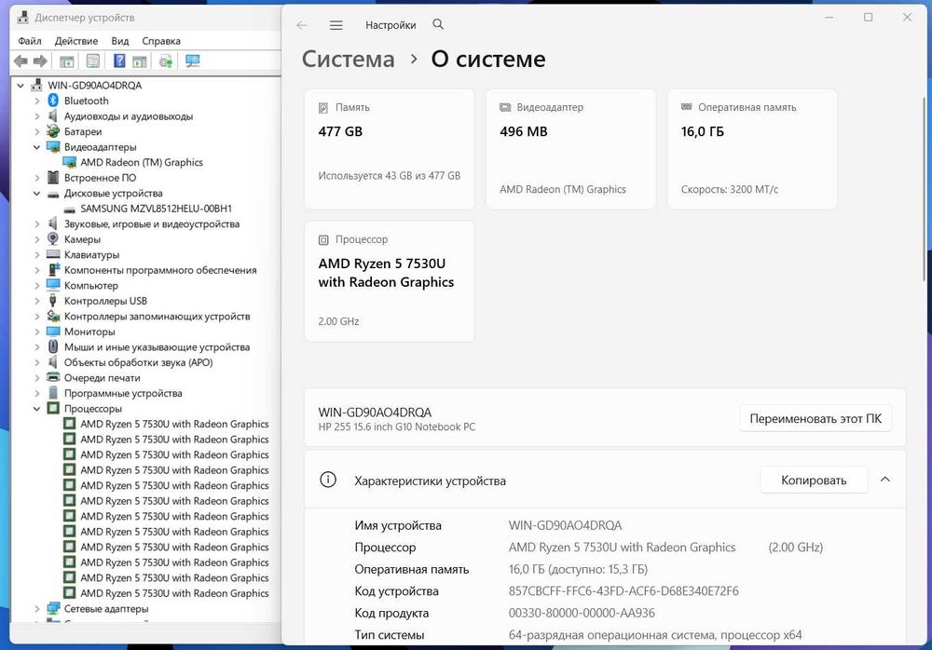Go back in Device Manager toolbar

pyautogui.click(x=21, y=61)
